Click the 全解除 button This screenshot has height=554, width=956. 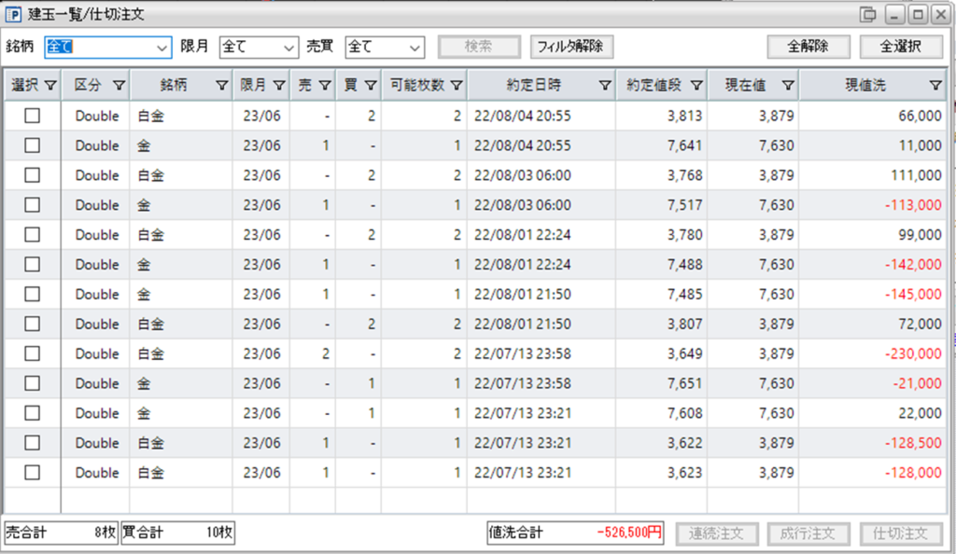[x=808, y=47]
